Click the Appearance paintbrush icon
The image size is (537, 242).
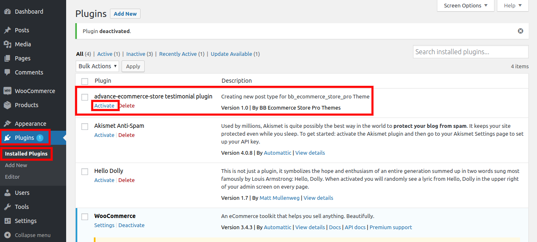click(7, 124)
